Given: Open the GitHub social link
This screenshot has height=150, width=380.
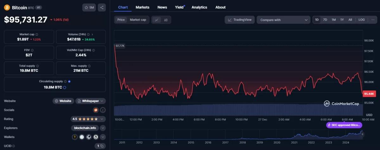Looking at the screenshot, I should pyautogui.click(x=103, y=110).
